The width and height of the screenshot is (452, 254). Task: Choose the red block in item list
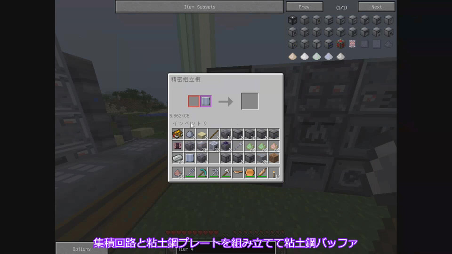(x=340, y=44)
